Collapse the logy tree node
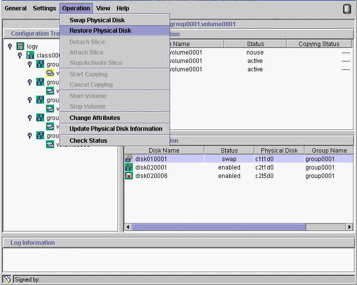The width and height of the screenshot is (357, 285). click(10, 46)
